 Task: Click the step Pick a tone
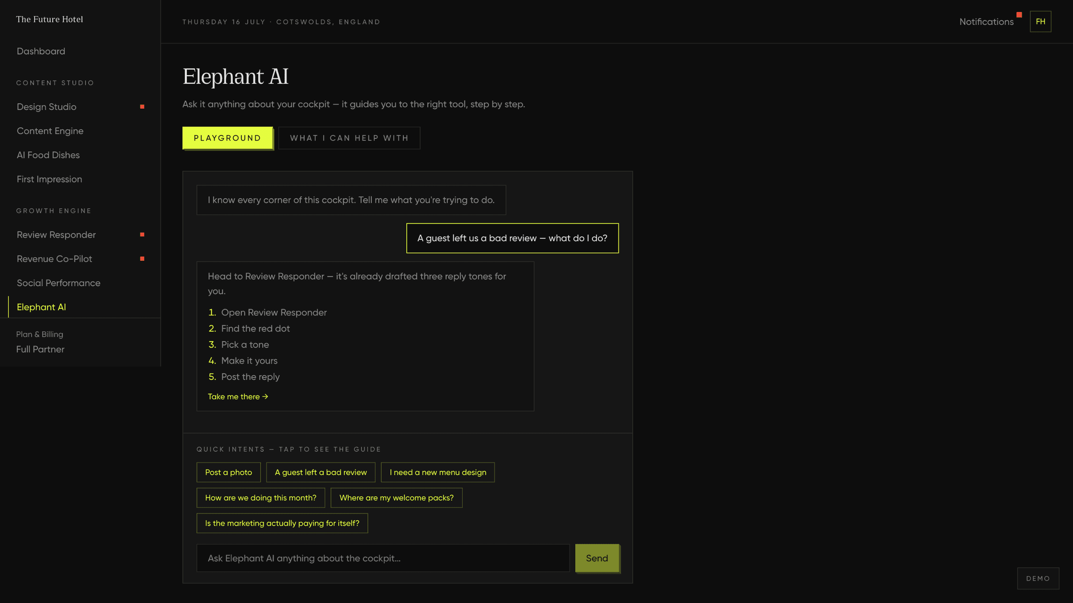pos(245,345)
